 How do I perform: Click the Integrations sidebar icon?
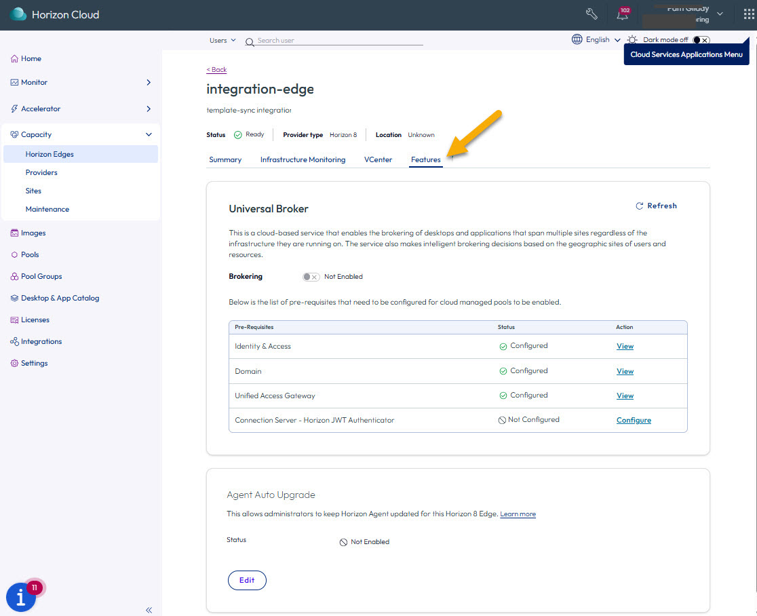(x=14, y=342)
